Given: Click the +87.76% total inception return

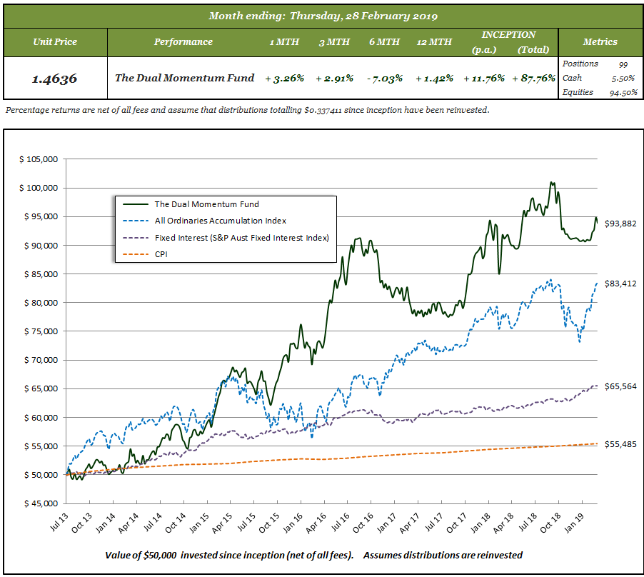Looking at the screenshot, I should coord(534,78).
